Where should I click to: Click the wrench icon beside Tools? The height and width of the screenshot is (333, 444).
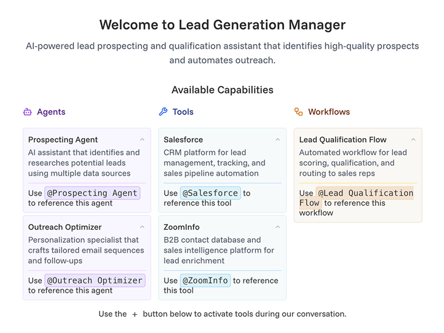(163, 112)
